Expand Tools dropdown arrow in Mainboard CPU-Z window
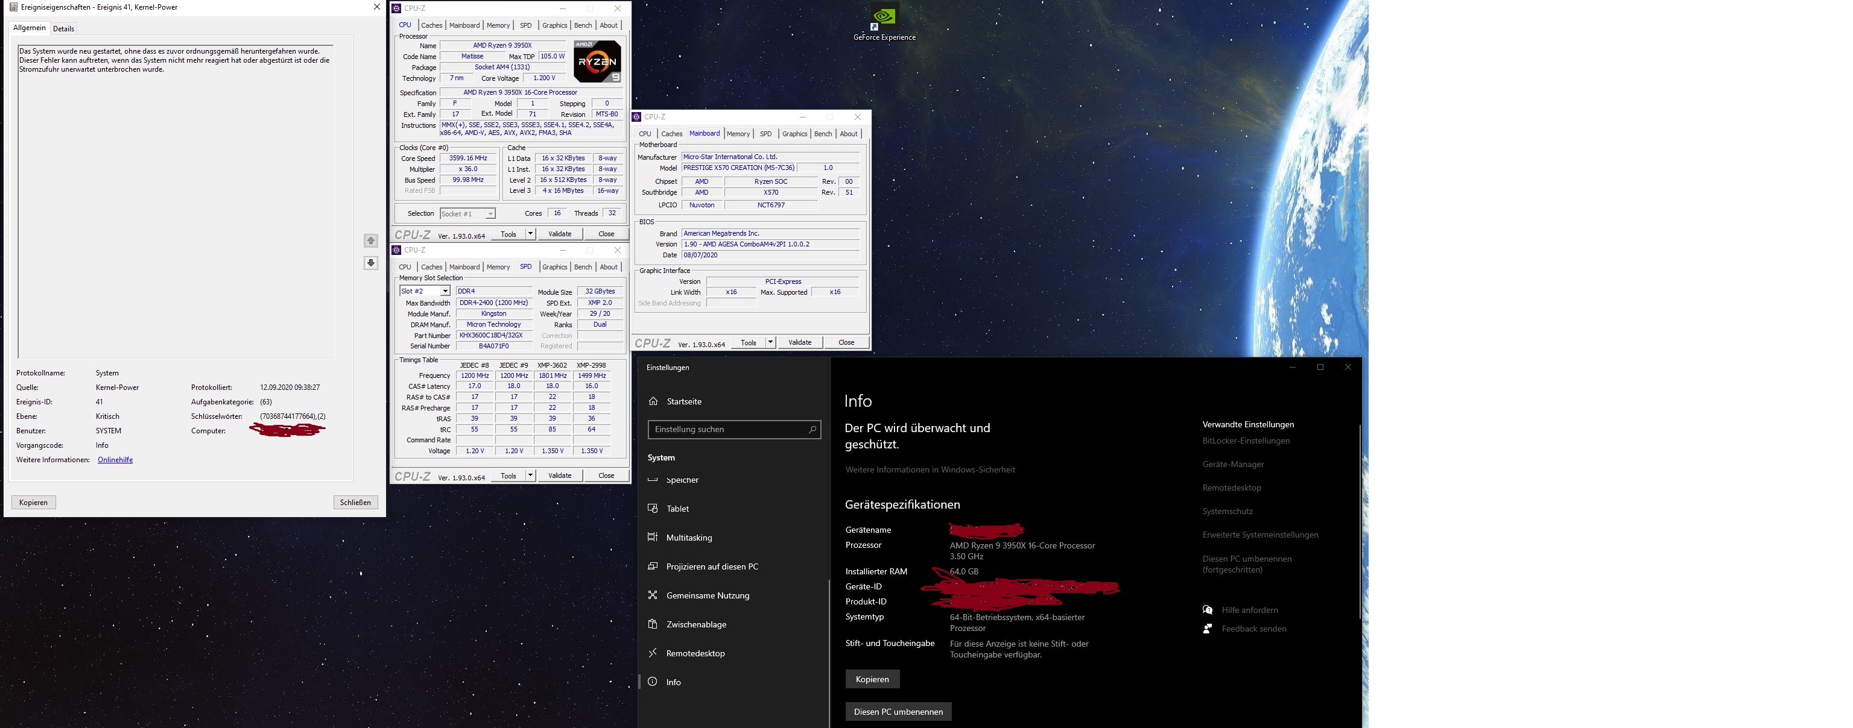Viewport: 1853px width, 728px height. [770, 342]
